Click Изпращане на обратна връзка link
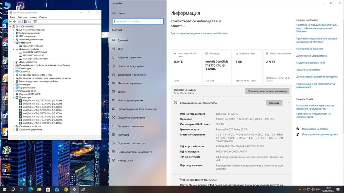 click(x=320, y=135)
